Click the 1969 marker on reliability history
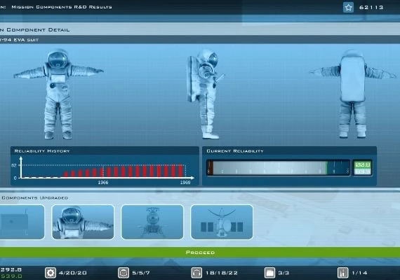 [185, 183]
